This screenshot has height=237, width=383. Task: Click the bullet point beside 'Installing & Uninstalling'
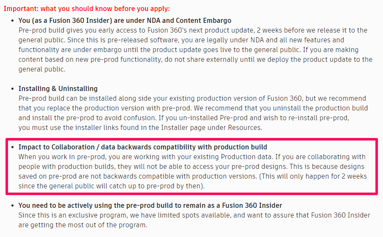click(x=12, y=89)
